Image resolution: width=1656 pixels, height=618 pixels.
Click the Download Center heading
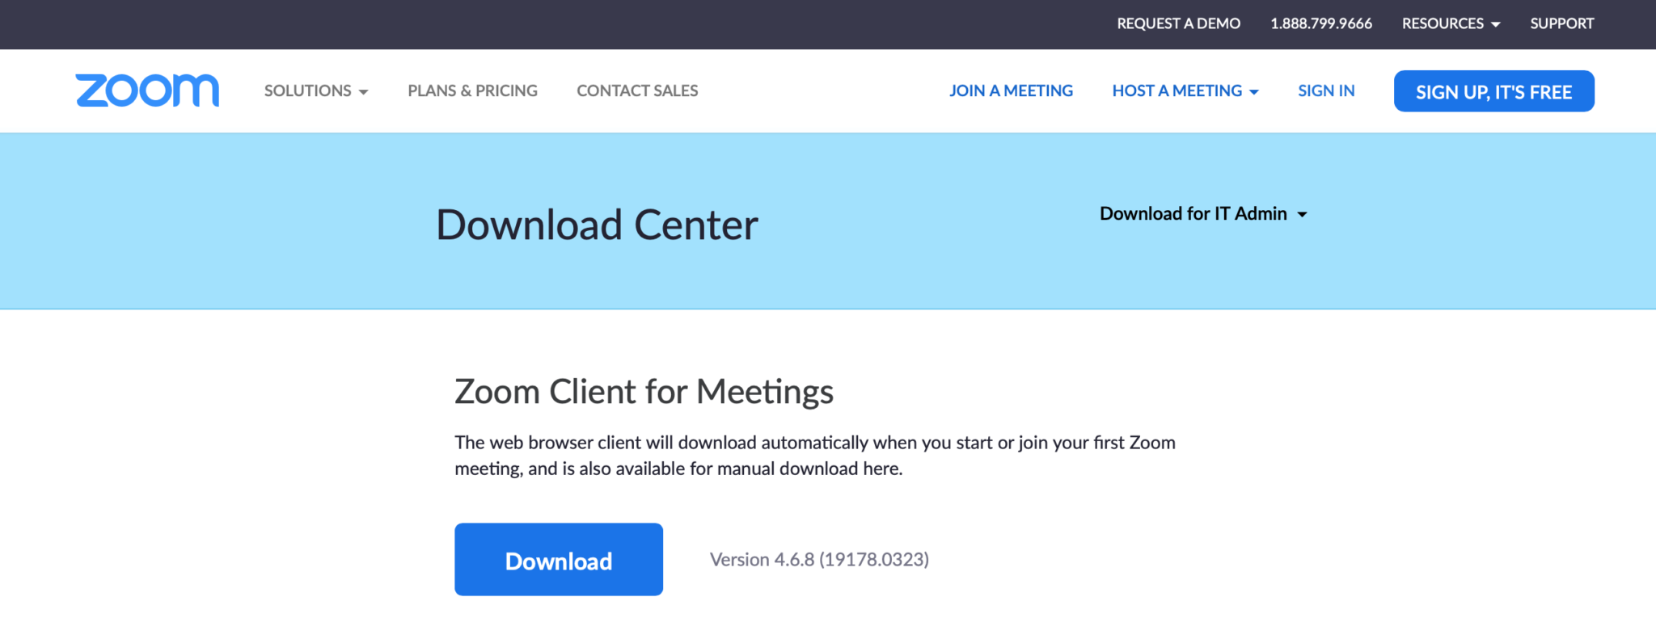[x=597, y=225]
